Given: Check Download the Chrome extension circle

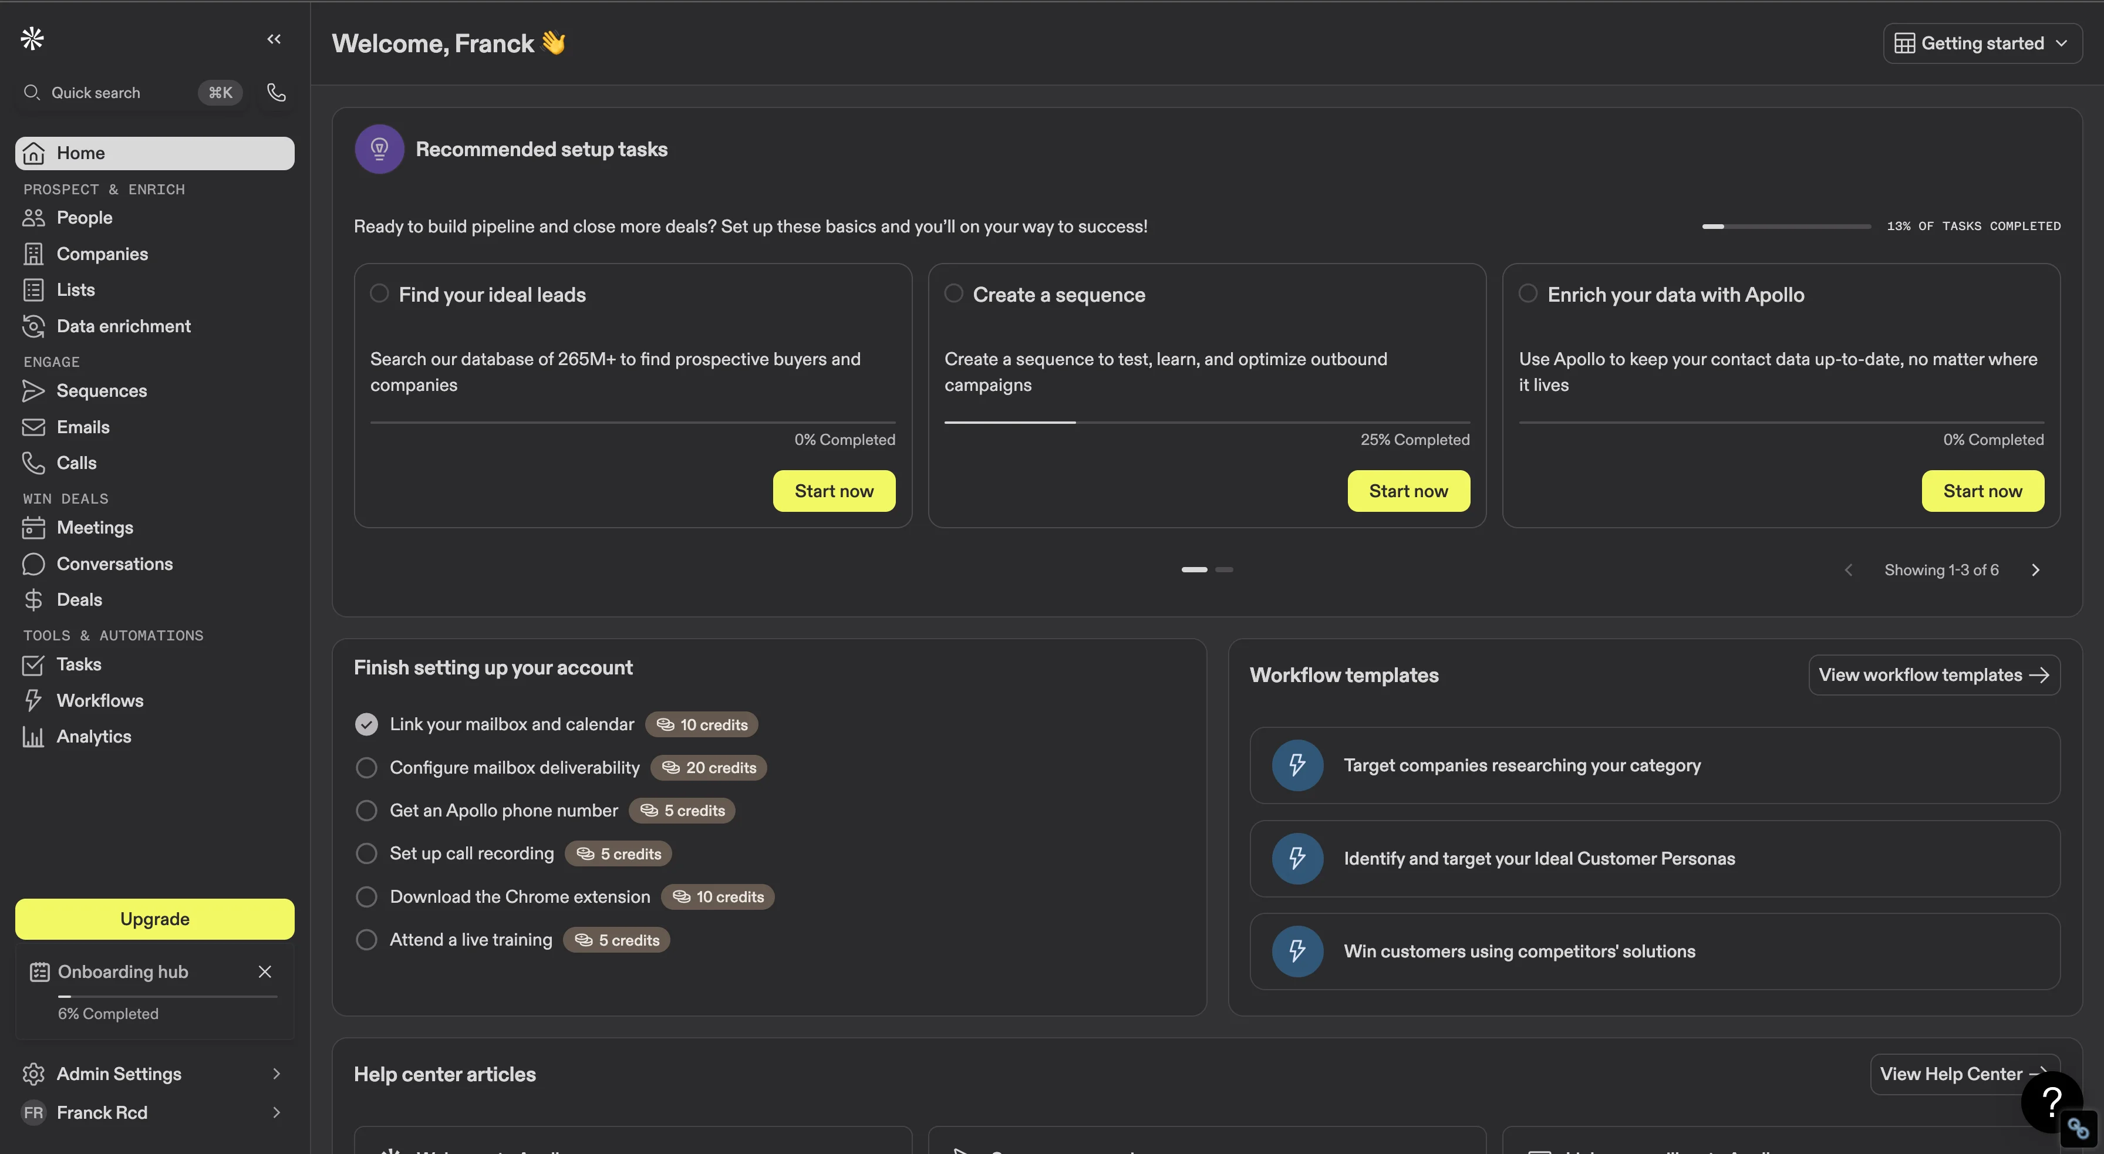Looking at the screenshot, I should tap(367, 897).
